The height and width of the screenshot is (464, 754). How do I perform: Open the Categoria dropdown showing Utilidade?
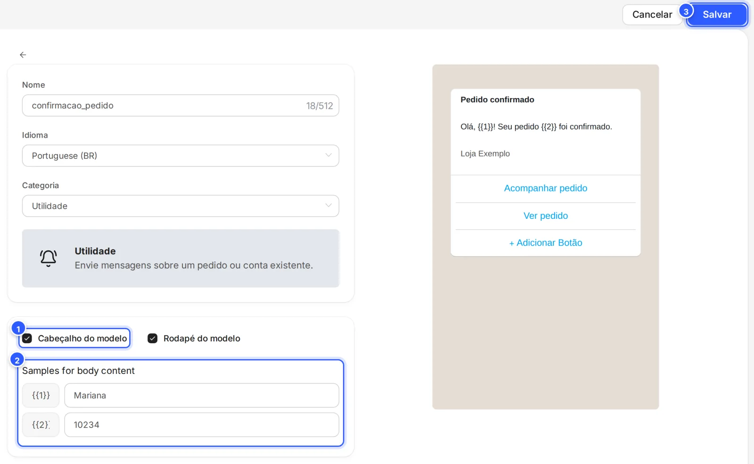tap(180, 206)
